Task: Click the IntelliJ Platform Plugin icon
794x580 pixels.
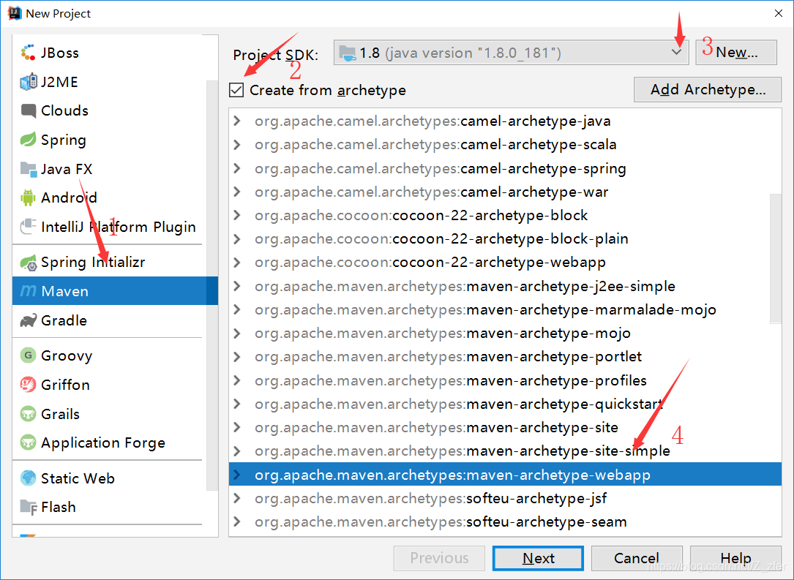Action: pyautogui.click(x=28, y=226)
